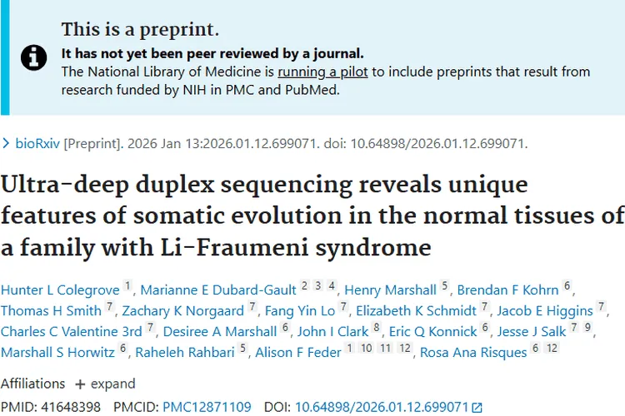Screen dimensions: 625x416
Task: Click author Hunter L Colegrove
Action: coord(60,290)
